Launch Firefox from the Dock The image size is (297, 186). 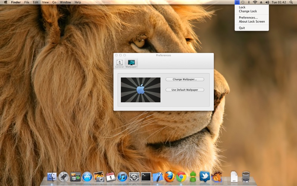[169, 176]
